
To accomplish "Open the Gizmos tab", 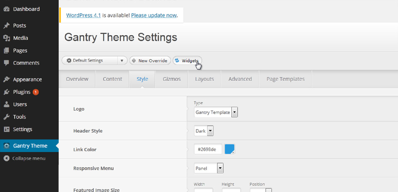I will [x=172, y=79].
